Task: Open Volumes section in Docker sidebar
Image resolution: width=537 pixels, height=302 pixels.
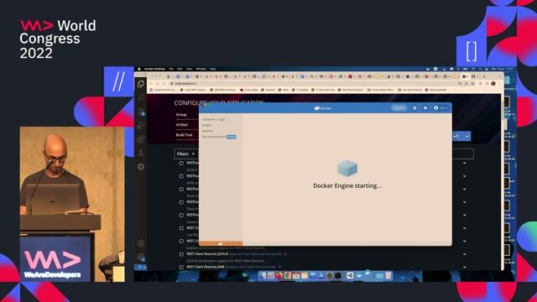Action: click(207, 131)
